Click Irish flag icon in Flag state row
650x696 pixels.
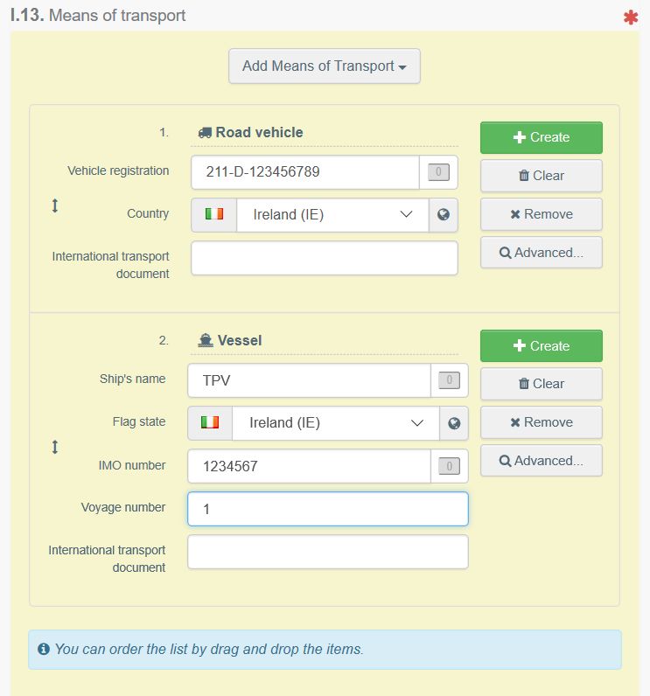point(210,422)
